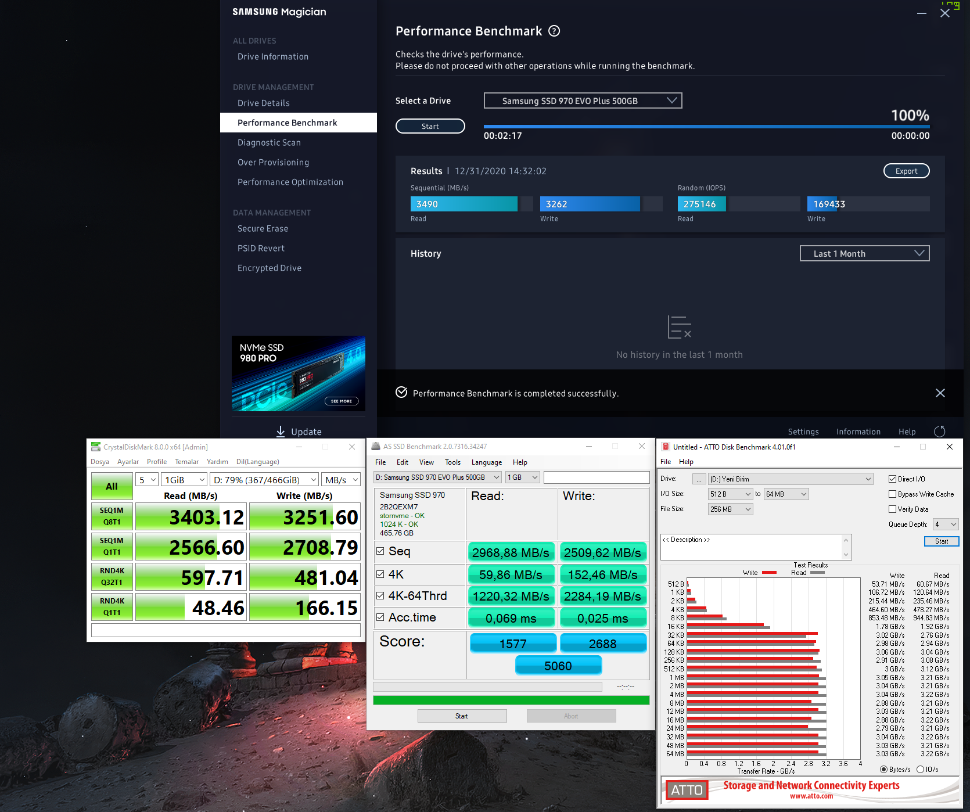The height and width of the screenshot is (812, 970).
Task: Open the File menu in ATTO
Action: pos(666,462)
